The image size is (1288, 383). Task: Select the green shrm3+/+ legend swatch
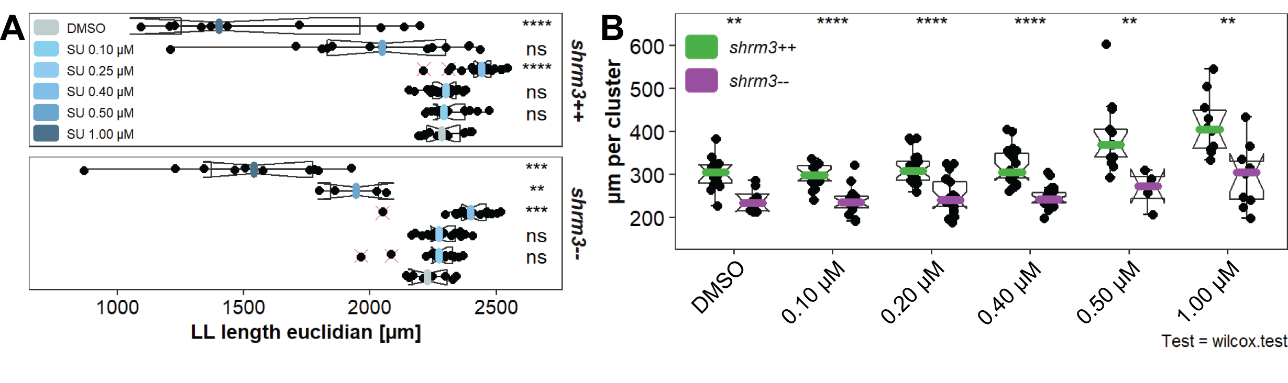click(x=701, y=48)
